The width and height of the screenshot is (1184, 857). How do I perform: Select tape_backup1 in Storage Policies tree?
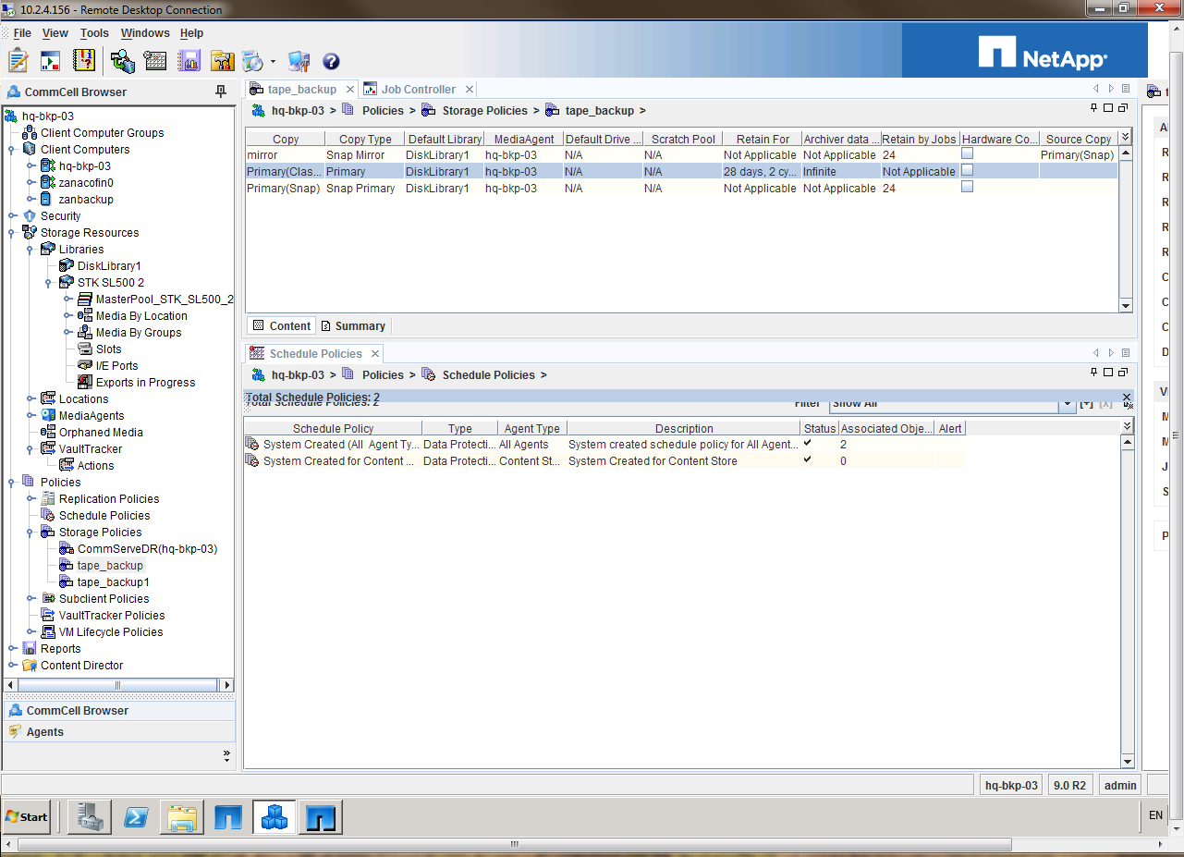click(113, 582)
